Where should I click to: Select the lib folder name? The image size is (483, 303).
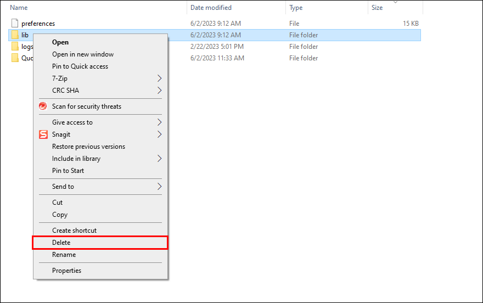click(25, 35)
